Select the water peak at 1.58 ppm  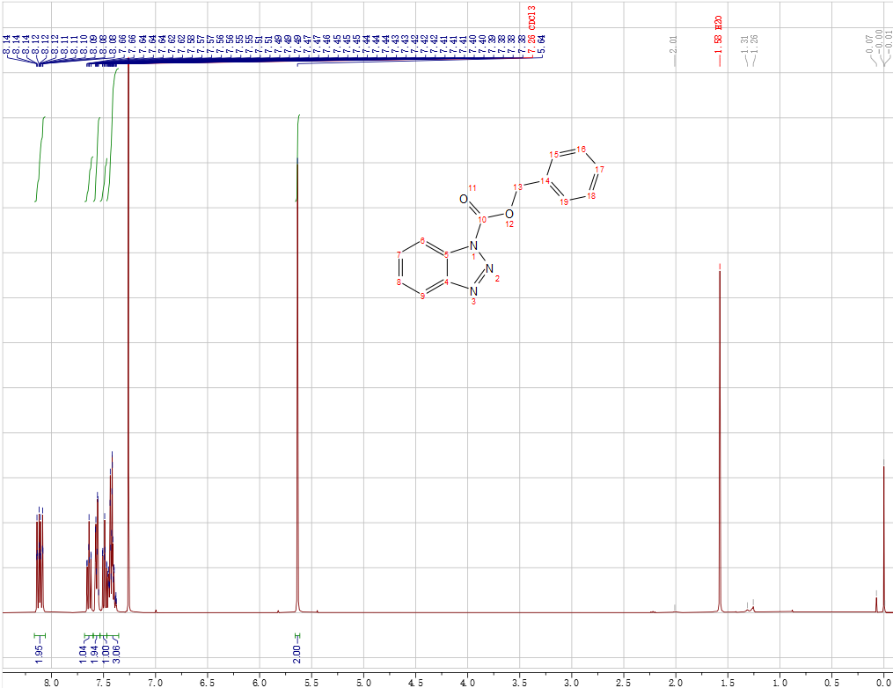tap(720, 440)
